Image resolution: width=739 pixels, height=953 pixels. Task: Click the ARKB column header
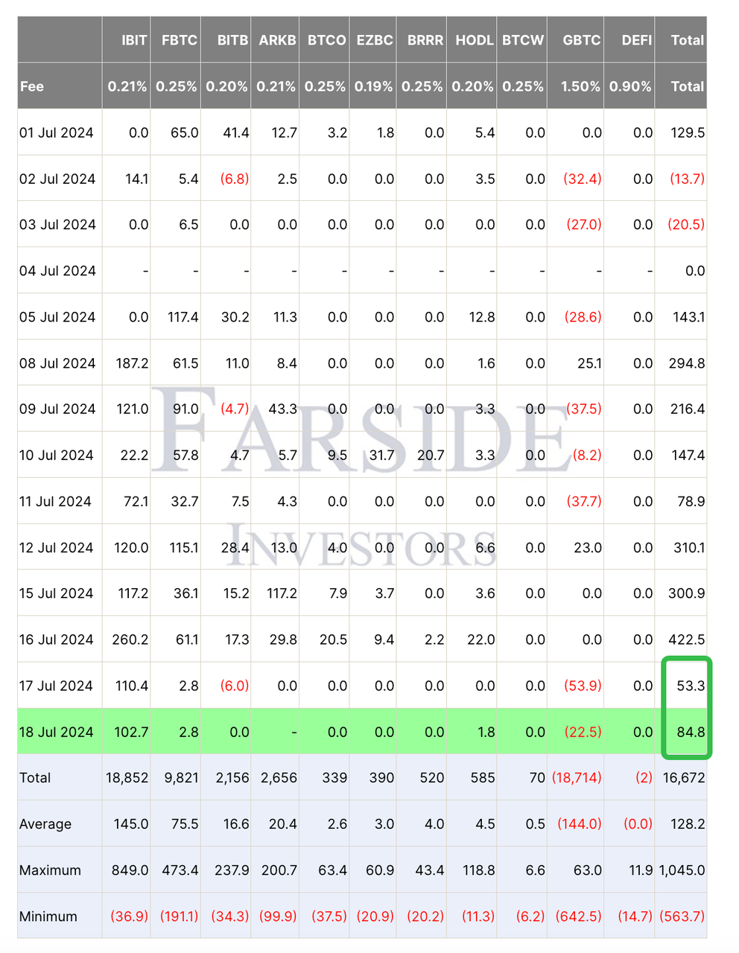(277, 40)
